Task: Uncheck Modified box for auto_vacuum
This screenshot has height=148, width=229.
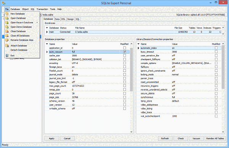Action: pos(124,52)
